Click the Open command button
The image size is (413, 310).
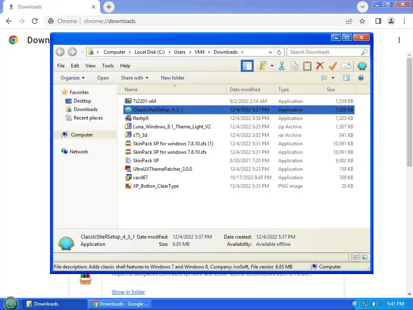pos(103,78)
